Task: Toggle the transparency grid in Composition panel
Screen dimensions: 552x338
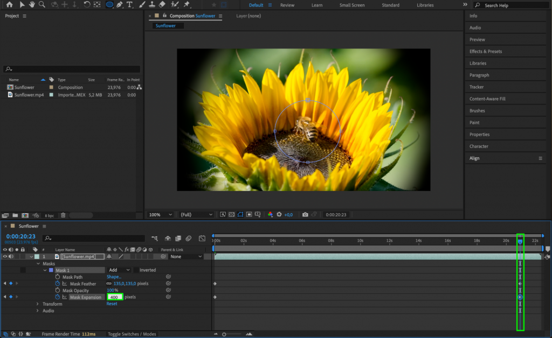Action: click(231, 214)
